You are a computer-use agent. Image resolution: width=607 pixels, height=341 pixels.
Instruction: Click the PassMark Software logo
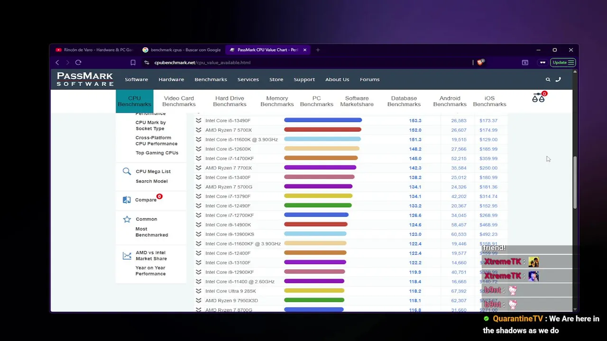[85, 79]
